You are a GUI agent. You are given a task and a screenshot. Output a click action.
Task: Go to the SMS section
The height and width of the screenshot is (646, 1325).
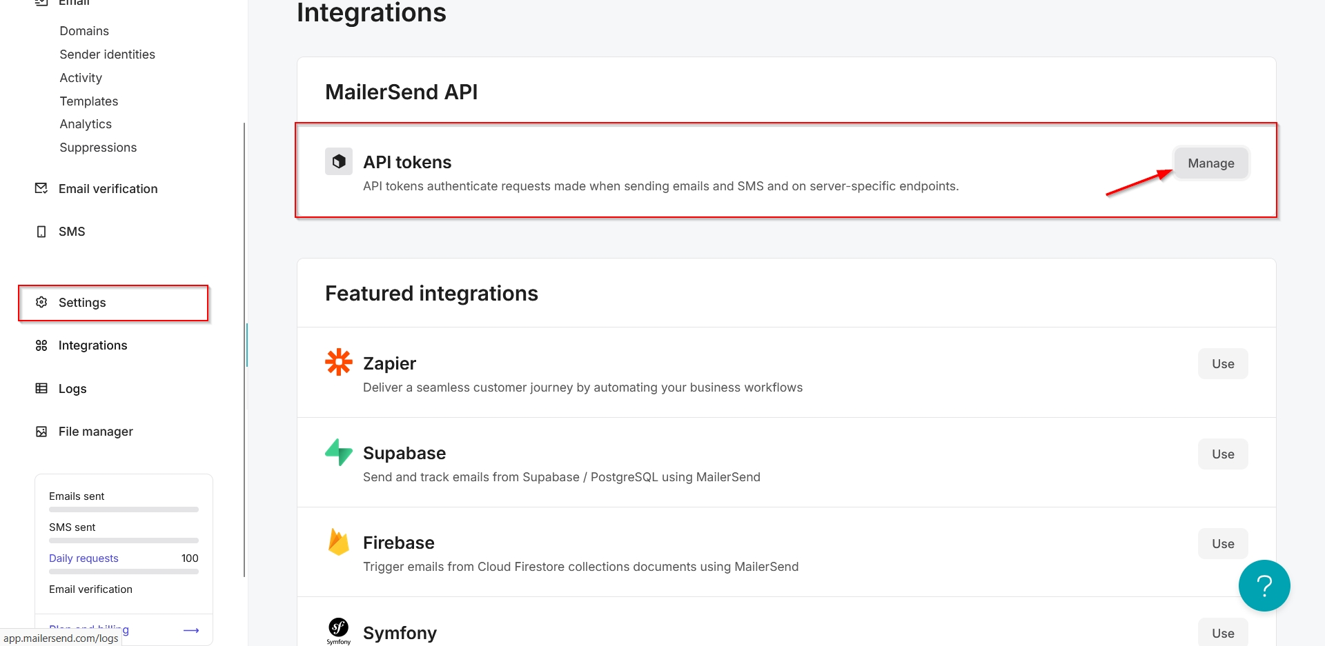[72, 232]
